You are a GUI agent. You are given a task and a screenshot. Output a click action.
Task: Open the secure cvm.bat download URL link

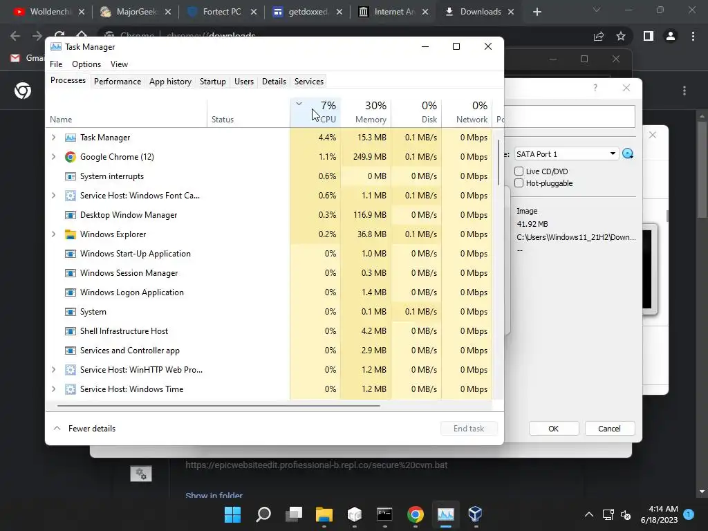(316, 465)
